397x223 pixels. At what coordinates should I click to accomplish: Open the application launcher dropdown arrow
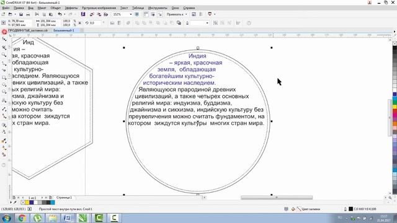click(215, 14)
